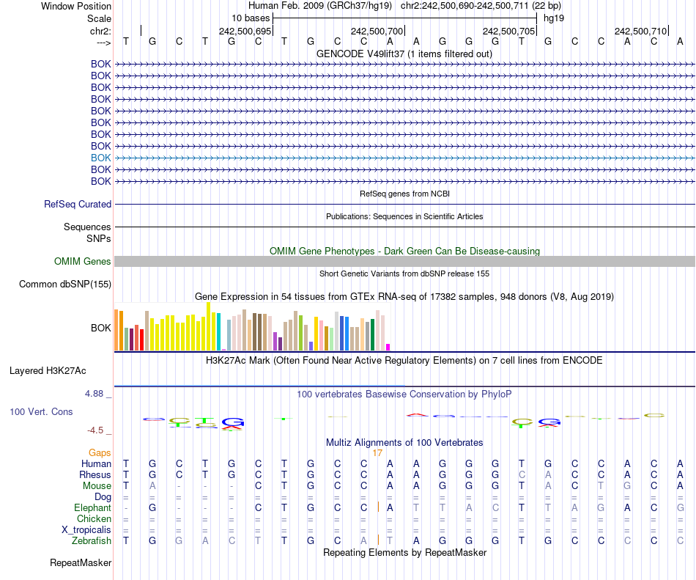Click the 4.88 PhyloP upper limit value
Screen dimensions: 696x580
(x=94, y=394)
